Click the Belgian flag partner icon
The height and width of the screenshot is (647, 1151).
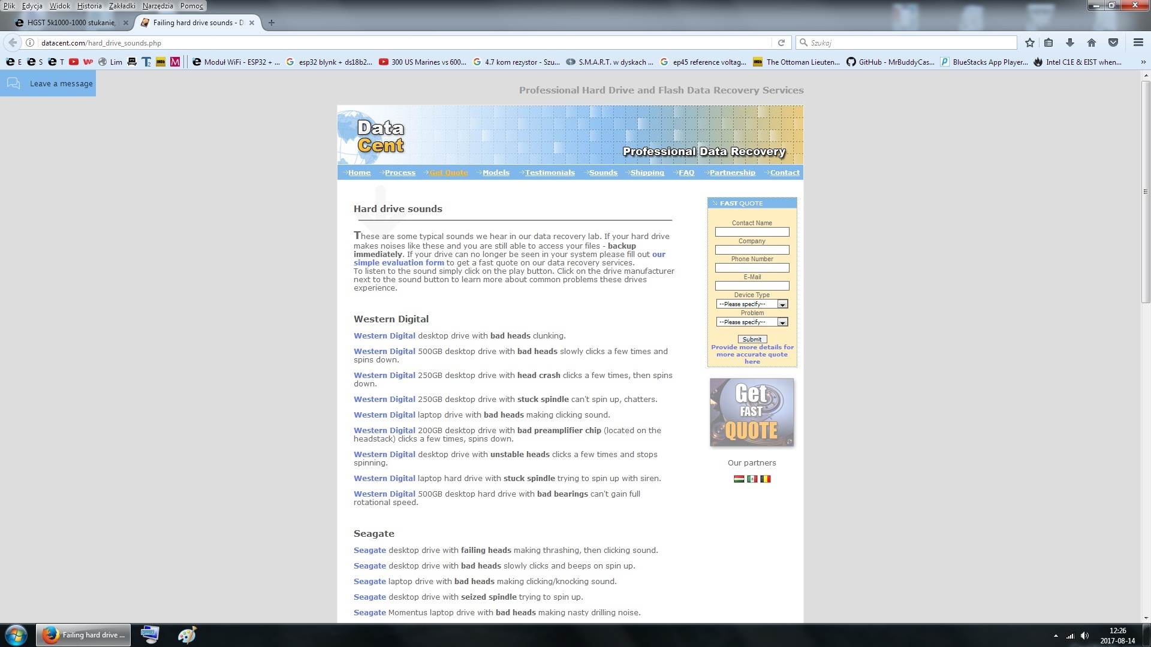coord(765,479)
